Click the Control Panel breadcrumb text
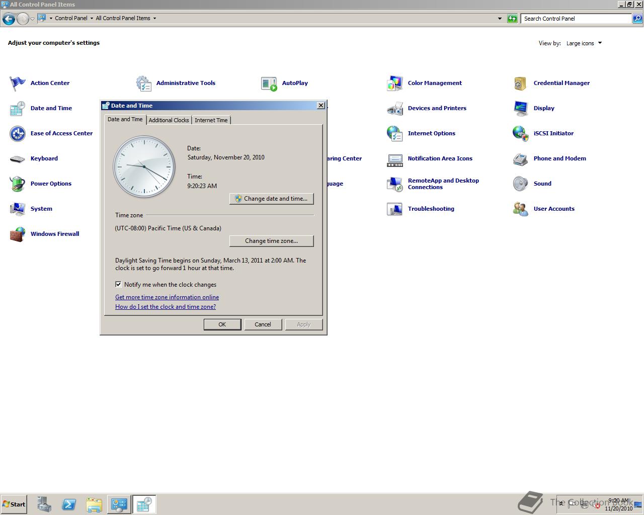The width and height of the screenshot is (644, 515). [x=71, y=18]
